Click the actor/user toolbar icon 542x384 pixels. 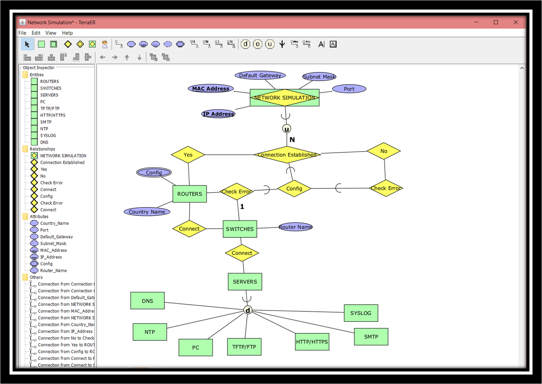tap(105, 44)
